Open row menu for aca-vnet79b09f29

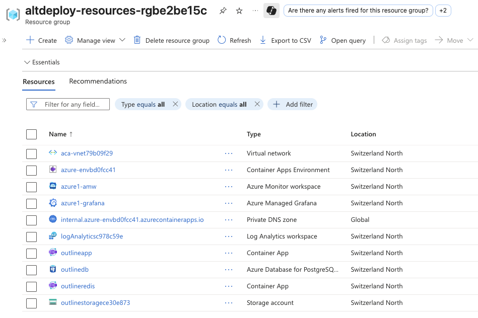[229, 153]
